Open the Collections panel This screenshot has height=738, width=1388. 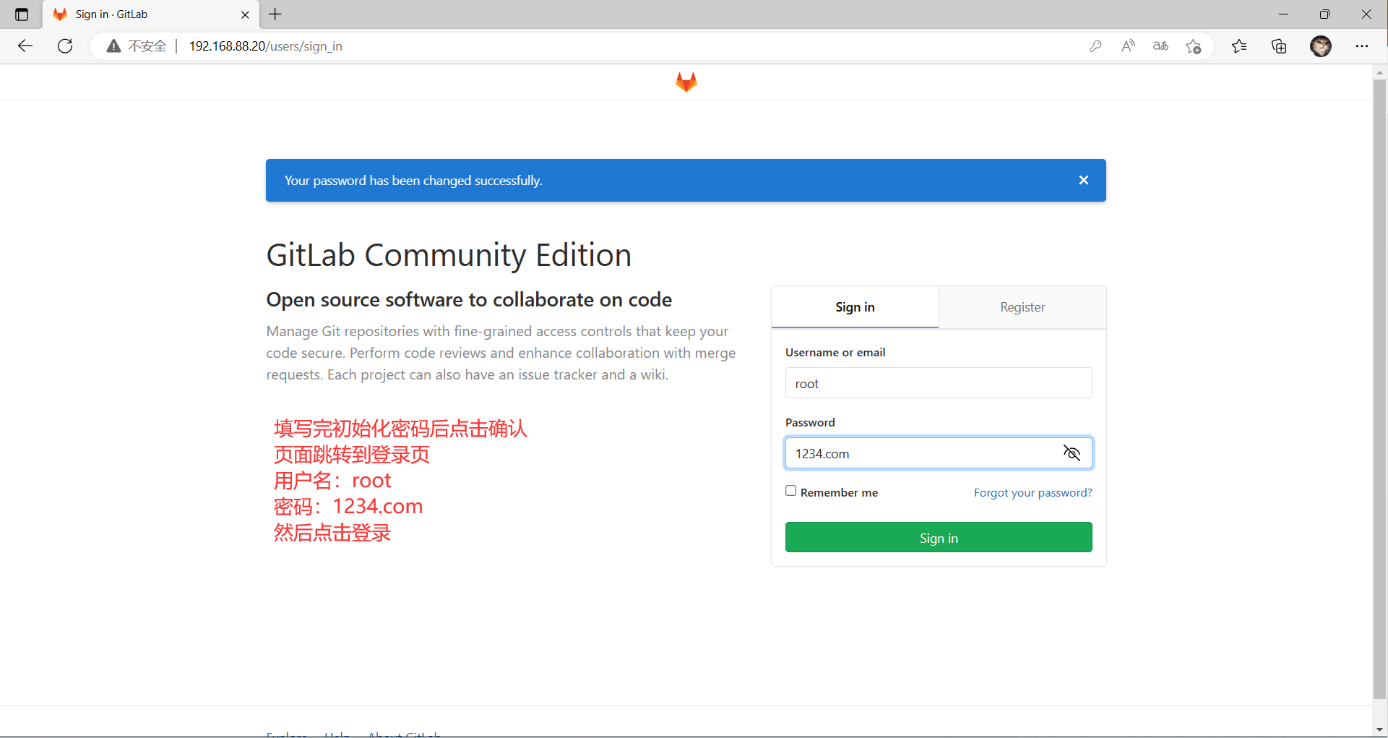[1278, 46]
